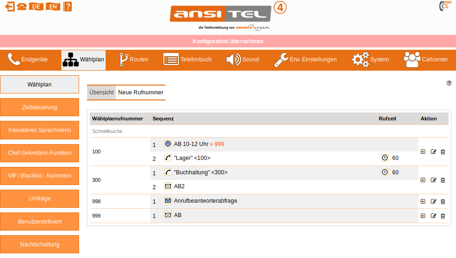Open the Neue Rufnummer tab
This screenshot has width=456, height=258.
(141, 93)
